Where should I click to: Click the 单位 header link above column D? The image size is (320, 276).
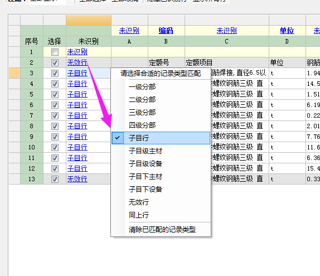pyautogui.click(x=287, y=31)
